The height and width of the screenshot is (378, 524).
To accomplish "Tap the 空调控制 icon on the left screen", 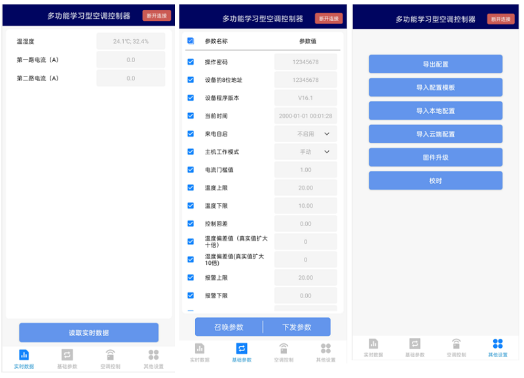I will (x=110, y=355).
